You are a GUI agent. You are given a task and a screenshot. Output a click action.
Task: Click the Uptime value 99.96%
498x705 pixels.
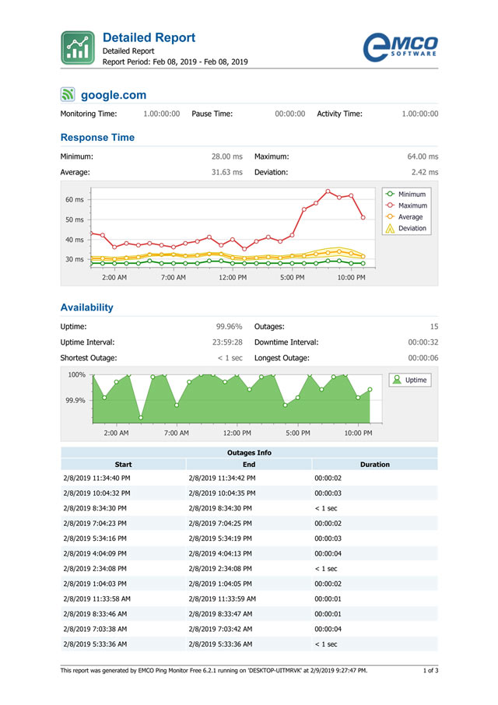point(230,326)
